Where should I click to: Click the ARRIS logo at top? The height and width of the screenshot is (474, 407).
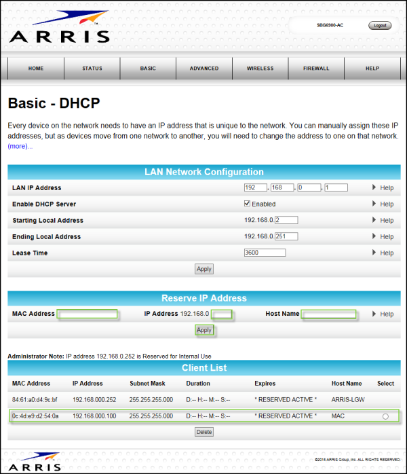pos(58,27)
